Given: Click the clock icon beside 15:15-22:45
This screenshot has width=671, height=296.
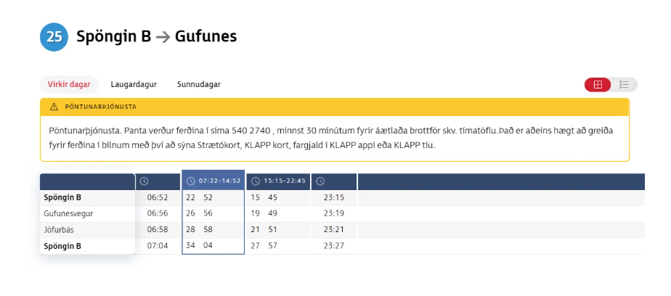Looking at the screenshot, I should click(256, 181).
